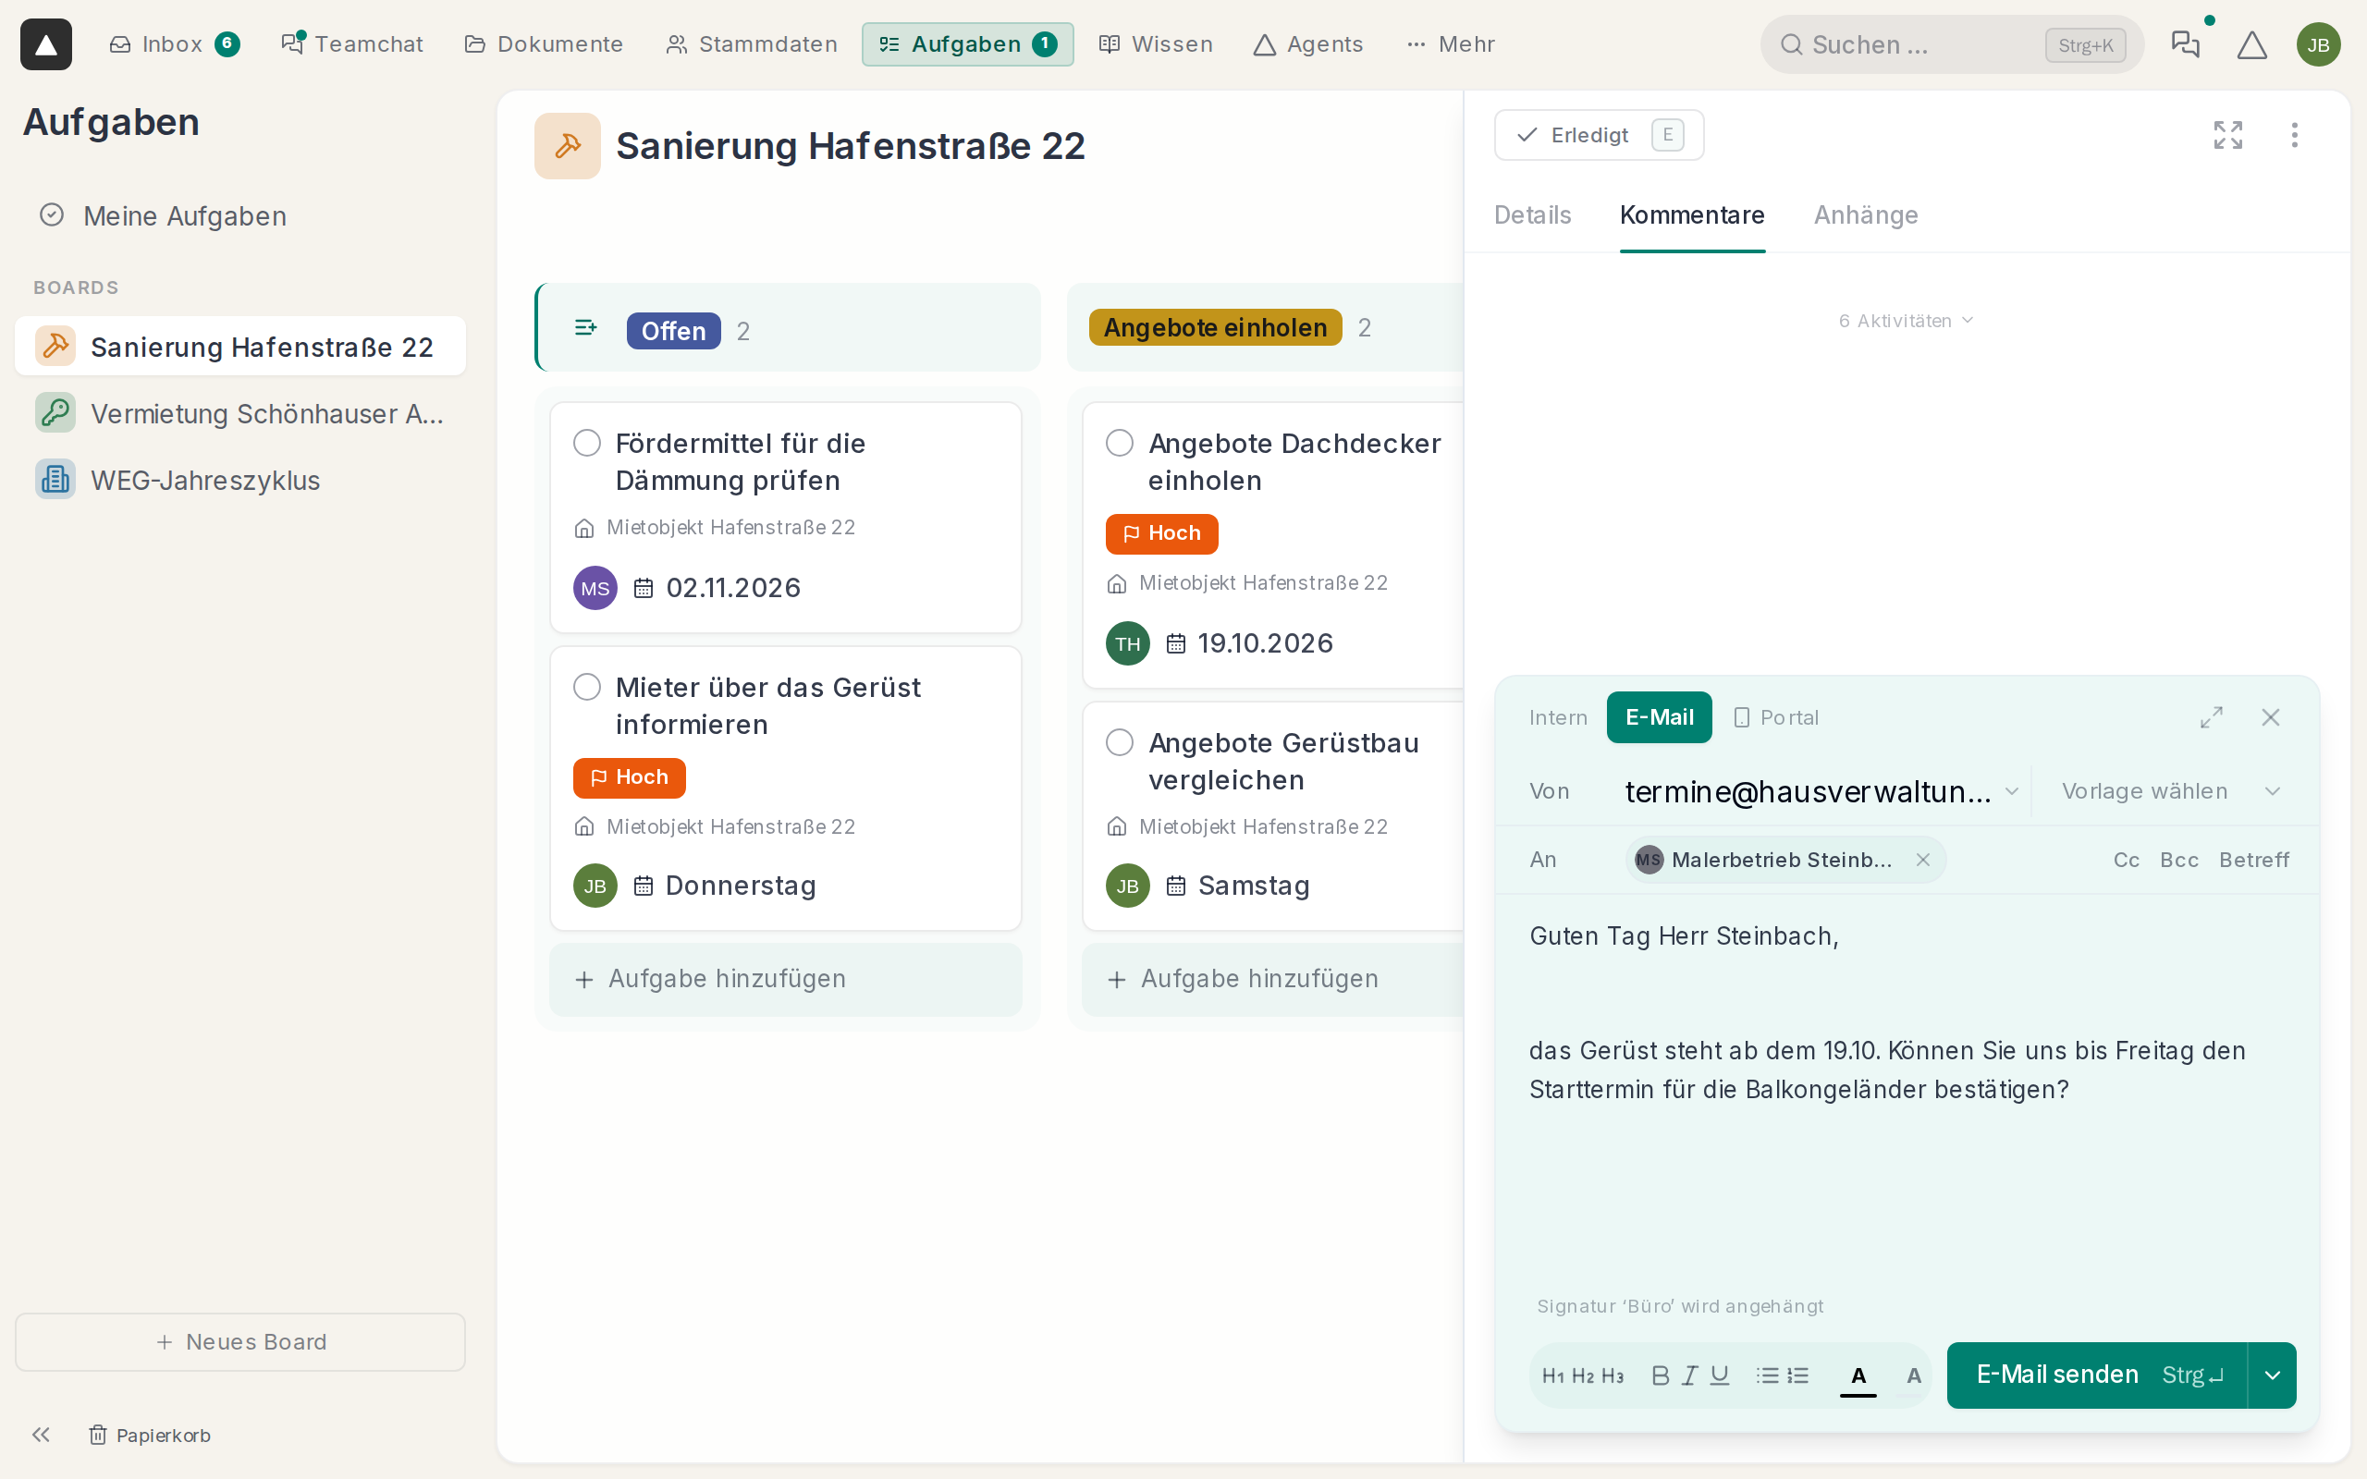Viewport: 2367px width, 1479px height.
Task: Insert numbered list in email body
Action: [x=1797, y=1375]
